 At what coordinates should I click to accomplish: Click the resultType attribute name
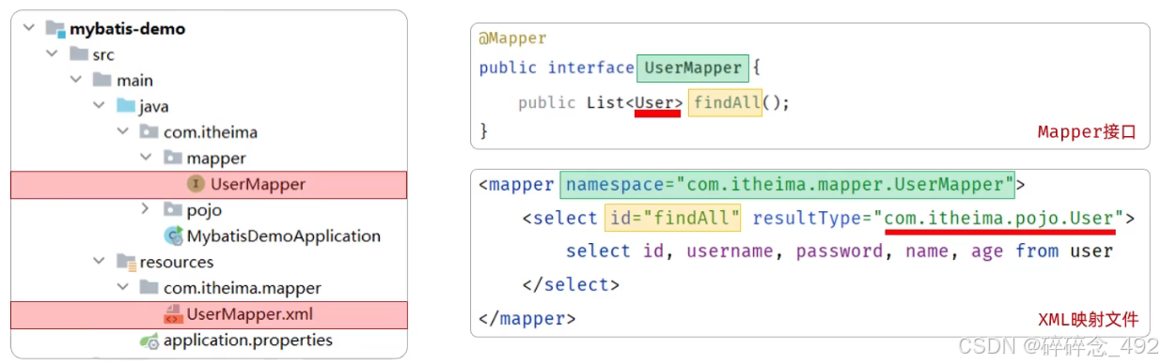[x=808, y=219]
